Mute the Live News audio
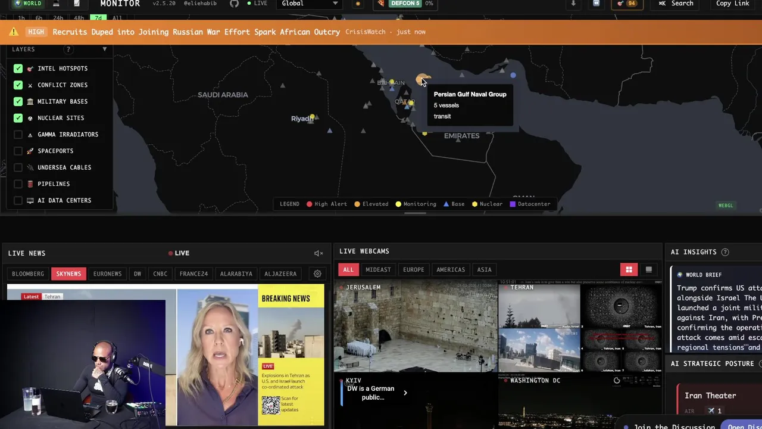The width and height of the screenshot is (762, 429). point(318,253)
